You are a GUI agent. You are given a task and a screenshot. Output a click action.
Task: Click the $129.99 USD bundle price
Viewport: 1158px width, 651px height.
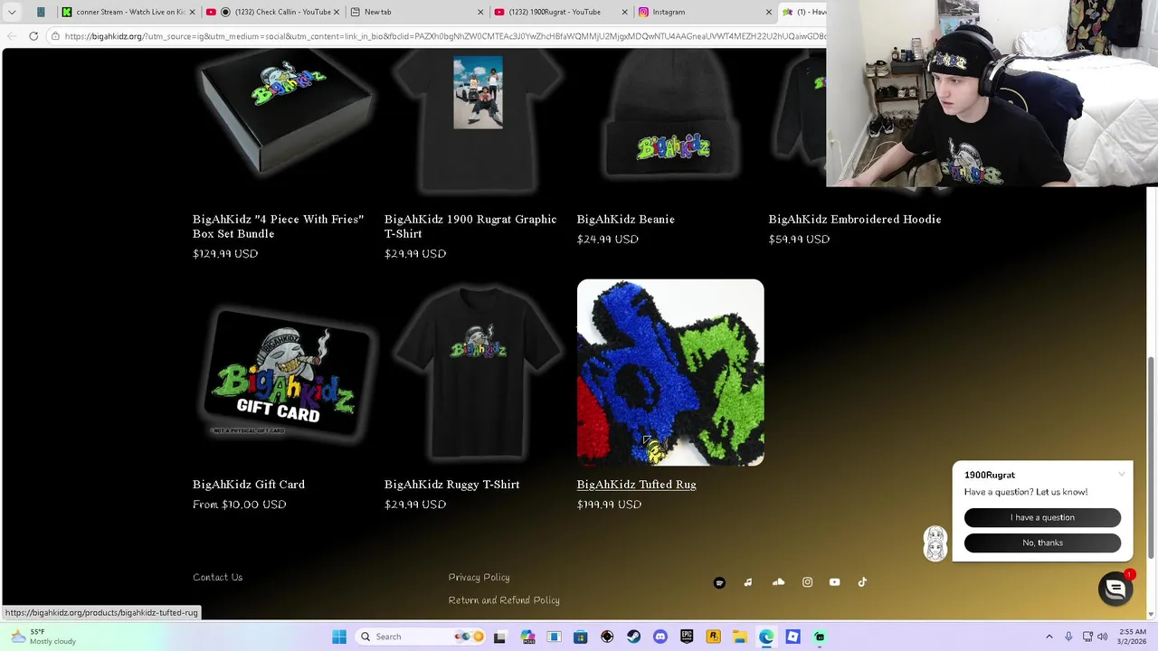225,253
